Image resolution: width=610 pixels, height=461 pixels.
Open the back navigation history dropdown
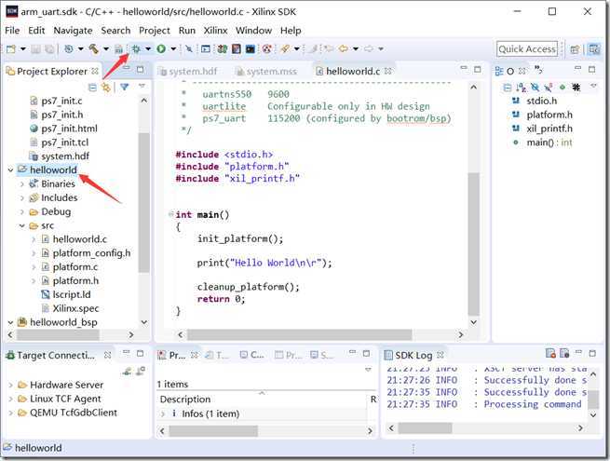(356, 49)
